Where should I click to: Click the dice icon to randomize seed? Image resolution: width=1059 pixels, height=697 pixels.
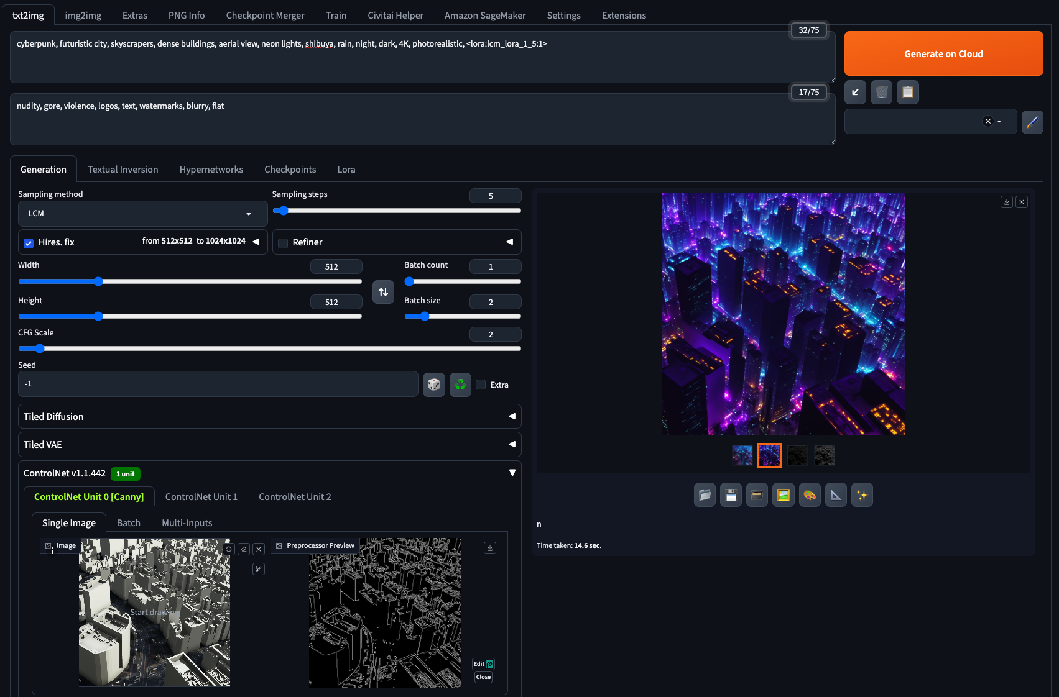click(x=433, y=385)
